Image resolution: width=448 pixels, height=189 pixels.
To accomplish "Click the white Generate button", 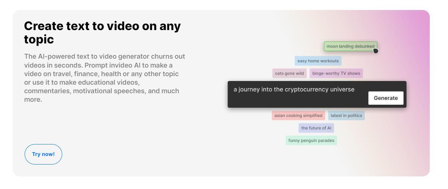I will coord(386,98).
